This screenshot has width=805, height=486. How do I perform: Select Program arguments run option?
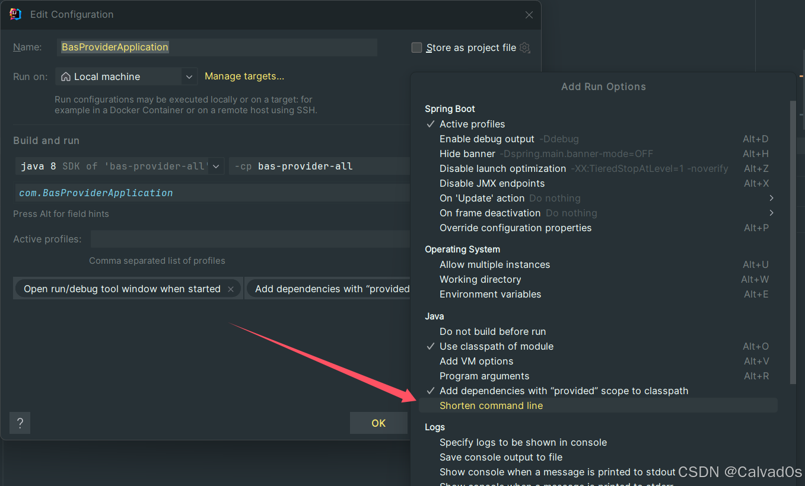(x=483, y=376)
